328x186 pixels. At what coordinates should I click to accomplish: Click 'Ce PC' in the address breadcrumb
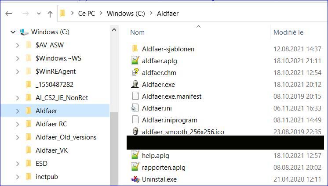click(86, 14)
